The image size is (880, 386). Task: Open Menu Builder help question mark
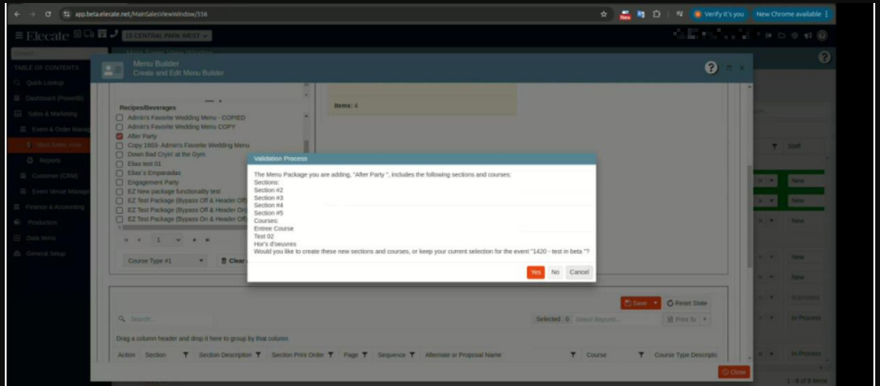point(711,68)
